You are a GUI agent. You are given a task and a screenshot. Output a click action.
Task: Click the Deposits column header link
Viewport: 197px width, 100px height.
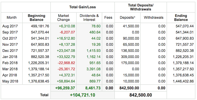[127, 18]
